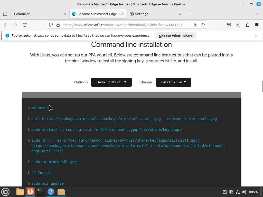The image size is (263, 197).
Task: Open a new tab with plus
Action: pyautogui.click(x=190, y=14)
